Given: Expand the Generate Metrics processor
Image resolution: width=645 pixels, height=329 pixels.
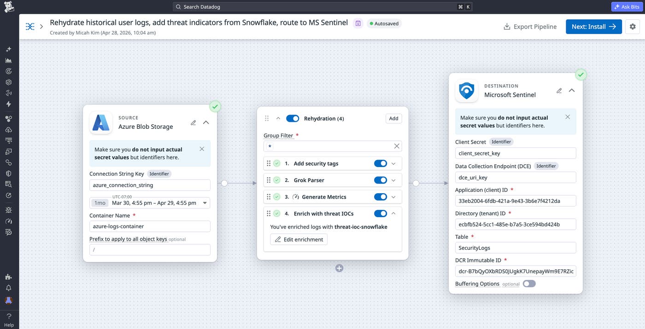Looking at the screenshot, I should tap(393, 197).
